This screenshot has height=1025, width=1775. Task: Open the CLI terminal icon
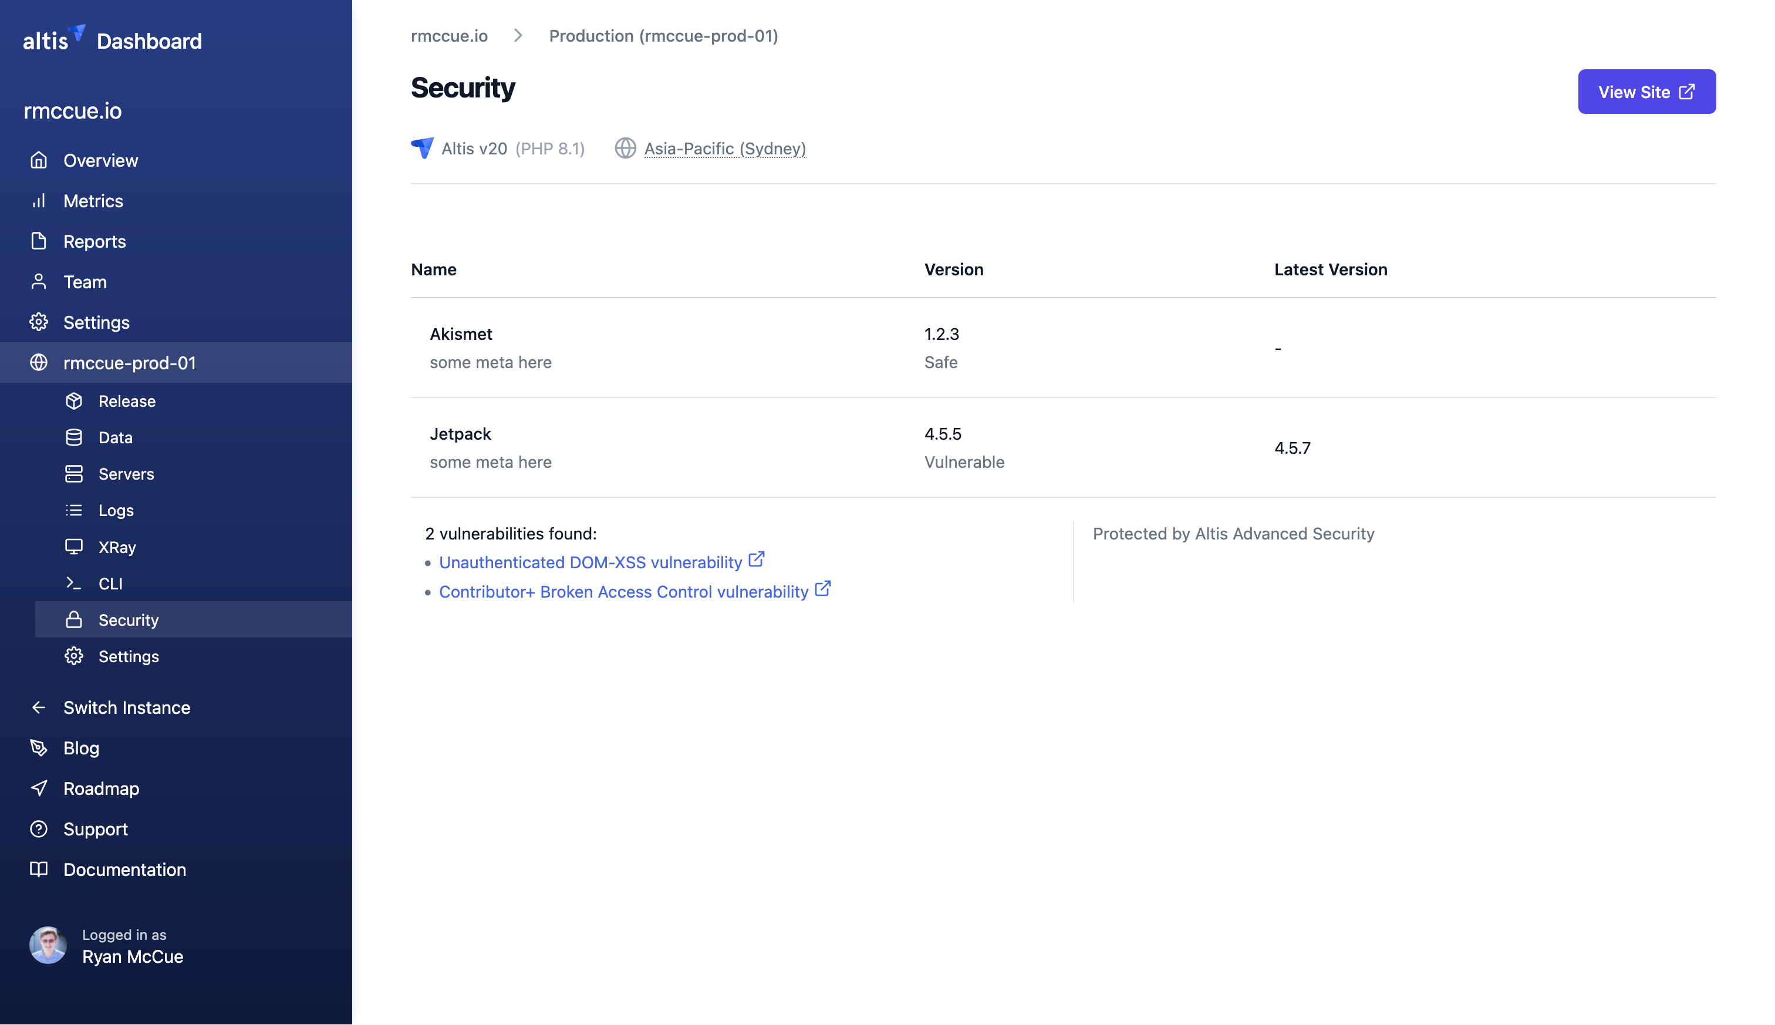75,583
